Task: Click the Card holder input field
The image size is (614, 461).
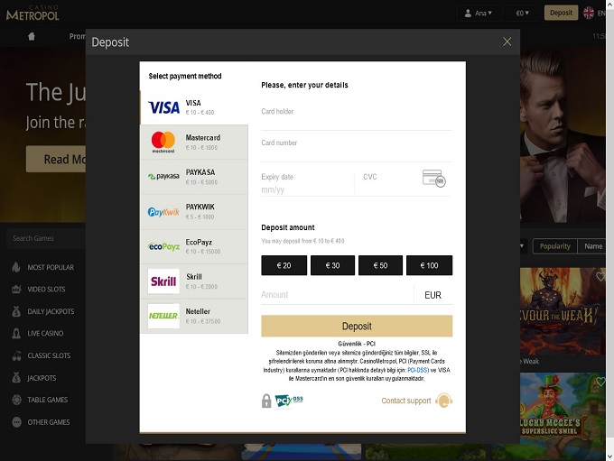Action: (357, 114)
